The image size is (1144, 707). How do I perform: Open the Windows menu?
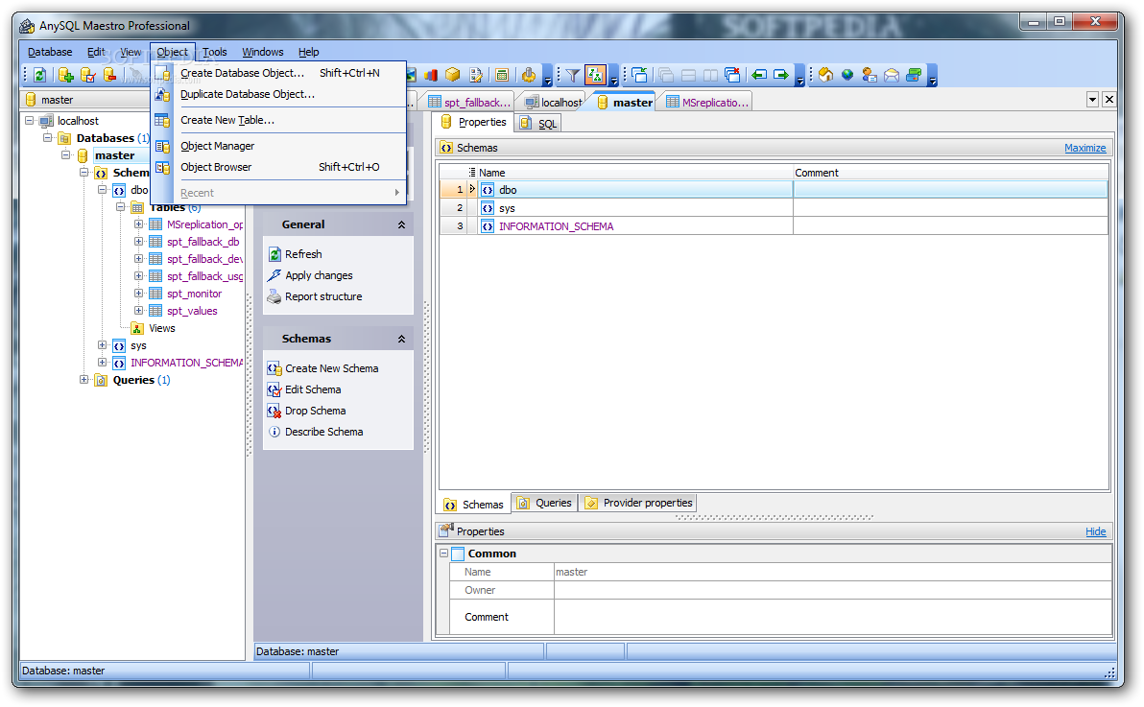pyautogui.click(x=263, y=52)
